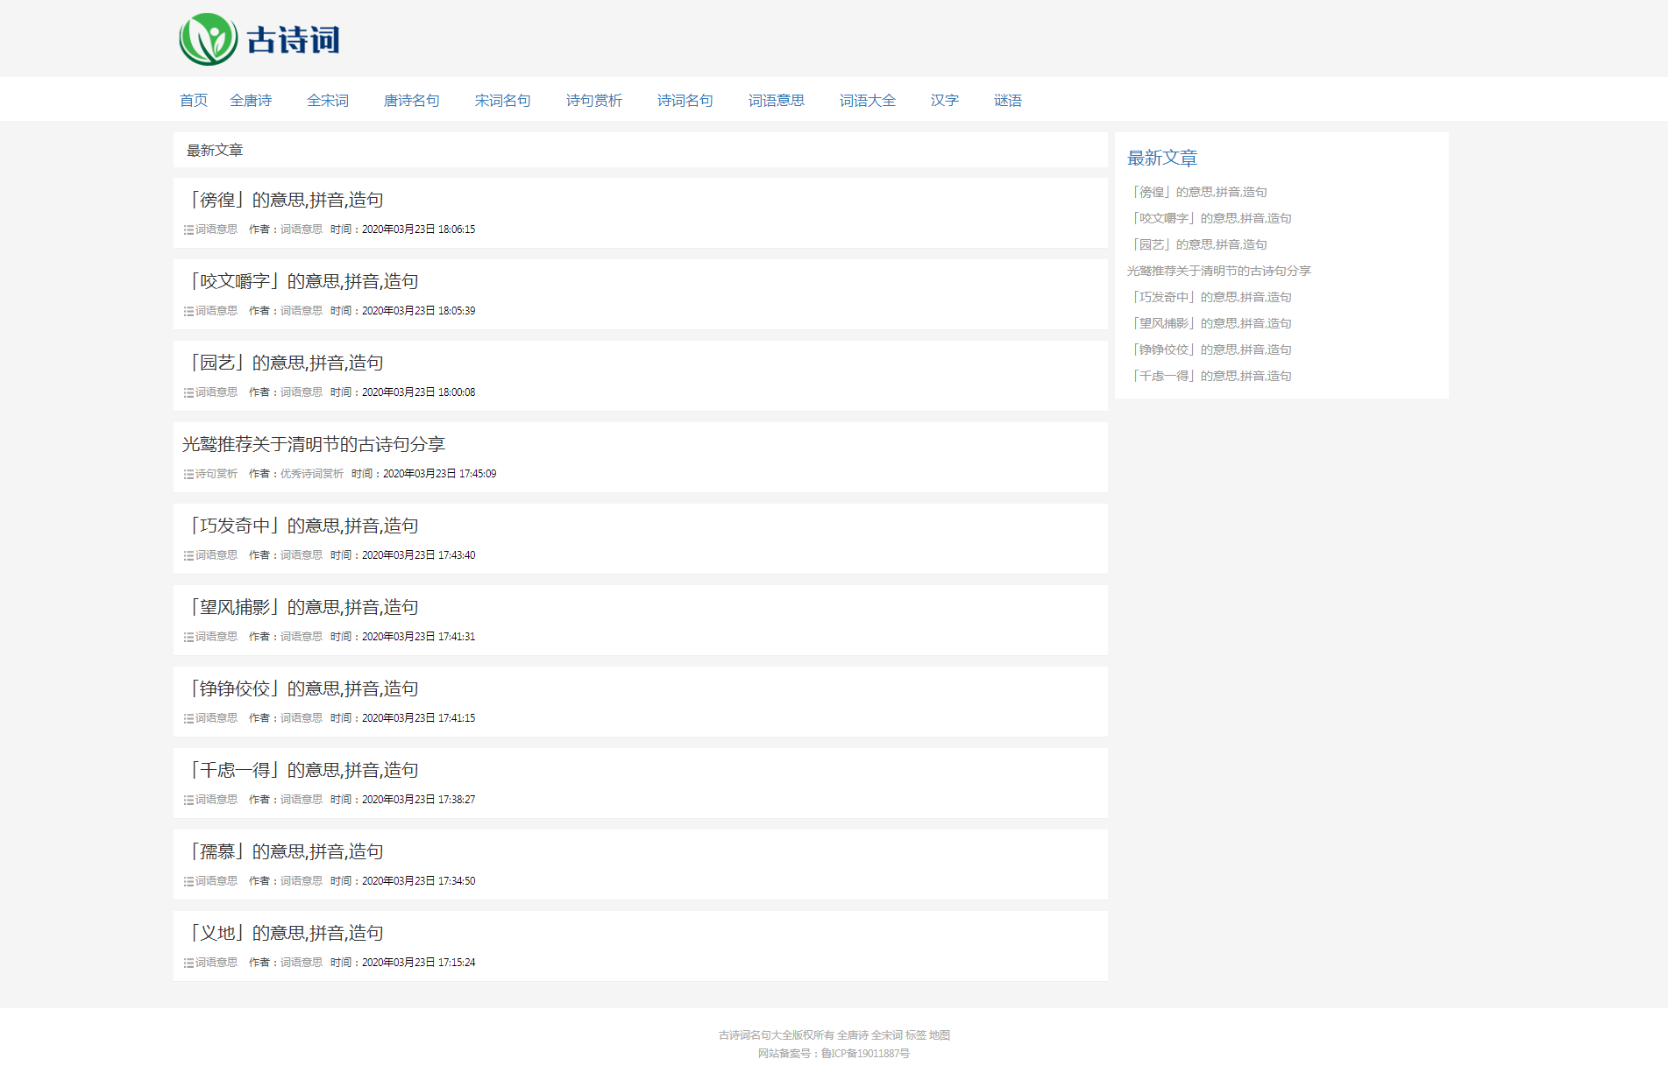Image resolution: width=1668 pixels, height=1080 pixels.
Task: Open article 「傍徨」的意思,拼音,造句 in main list
Action: tap(283, 200)
